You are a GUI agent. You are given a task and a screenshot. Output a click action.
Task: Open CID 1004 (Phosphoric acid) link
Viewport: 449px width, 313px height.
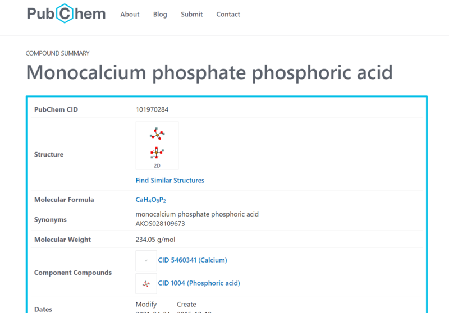[199, 283]
